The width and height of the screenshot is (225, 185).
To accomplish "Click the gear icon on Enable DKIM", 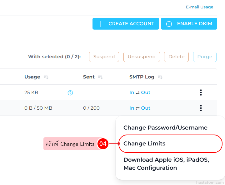I will tap(169, 24).
